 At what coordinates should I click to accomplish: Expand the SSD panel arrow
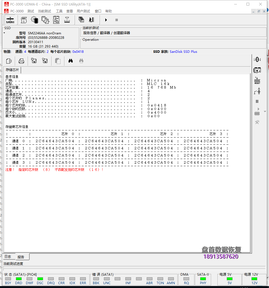pos(4,33)
